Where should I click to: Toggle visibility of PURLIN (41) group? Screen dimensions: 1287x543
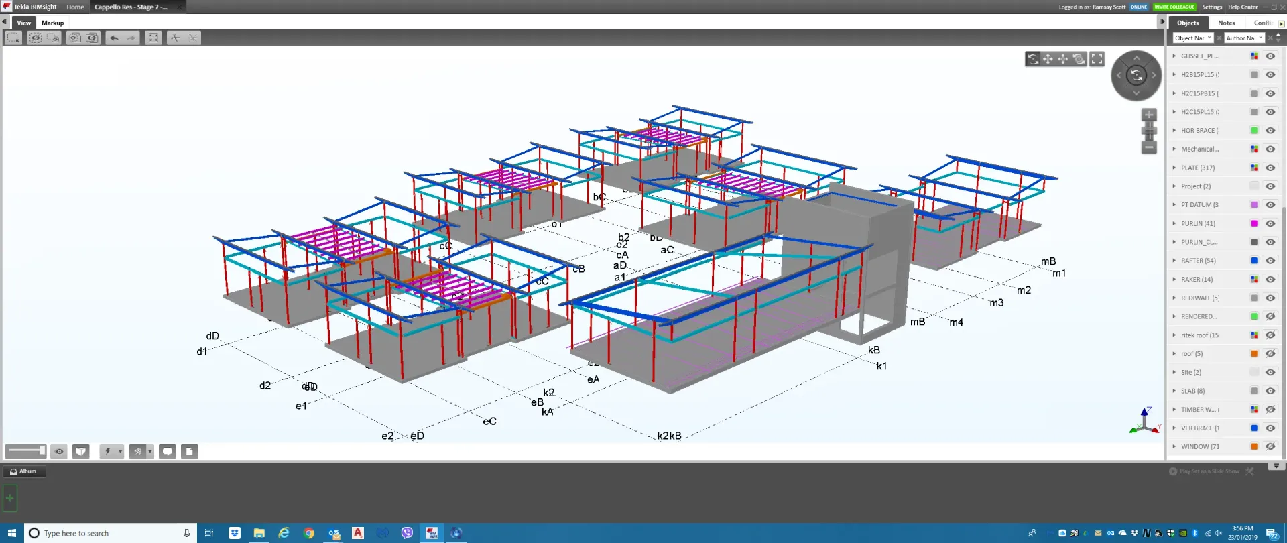1270,224
